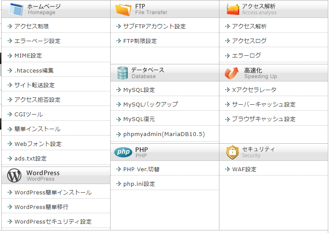Open WAF設定 link
The image size is (330, 233).
pos(244,169)
